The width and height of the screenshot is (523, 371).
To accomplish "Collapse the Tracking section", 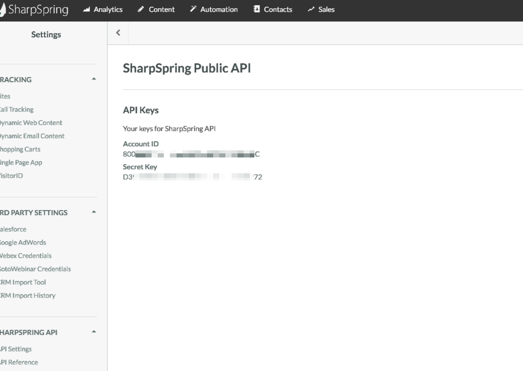I will tap(94, 79).
